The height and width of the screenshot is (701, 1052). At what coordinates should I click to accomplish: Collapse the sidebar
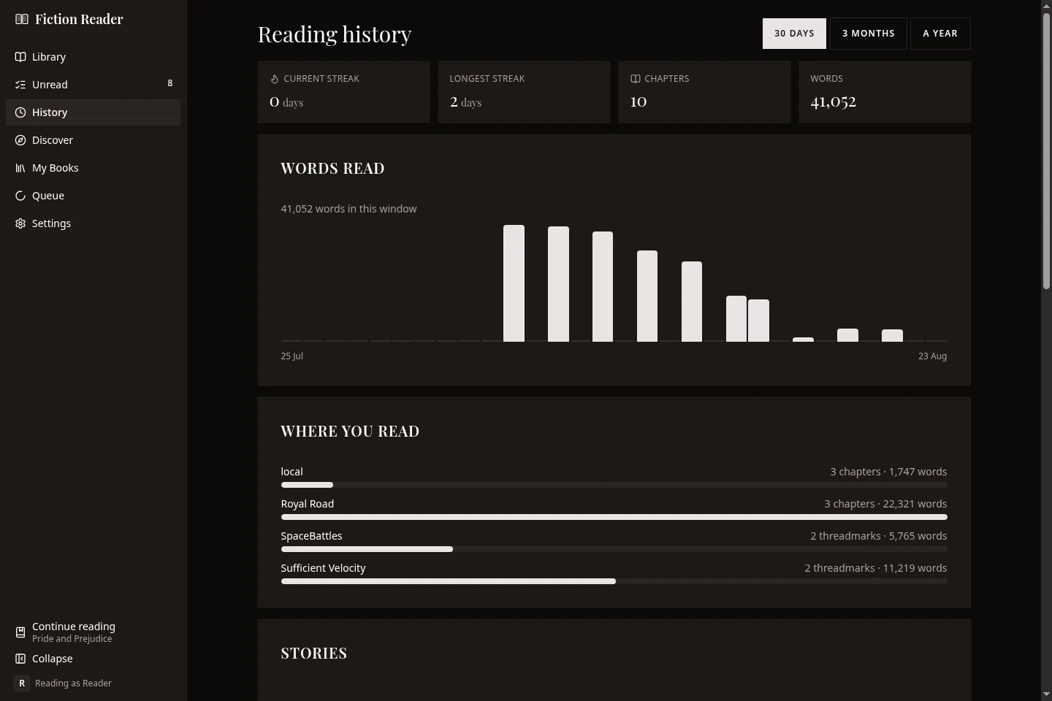pyautogui.click(x=94, y=659)
